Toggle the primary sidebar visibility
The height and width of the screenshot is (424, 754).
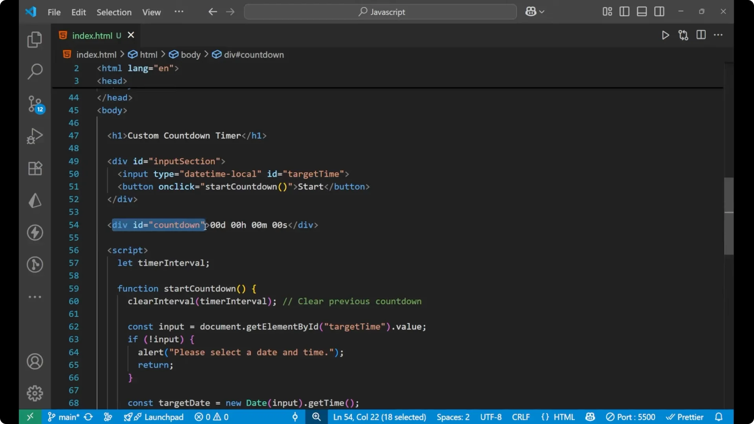[x=624, y=11]
